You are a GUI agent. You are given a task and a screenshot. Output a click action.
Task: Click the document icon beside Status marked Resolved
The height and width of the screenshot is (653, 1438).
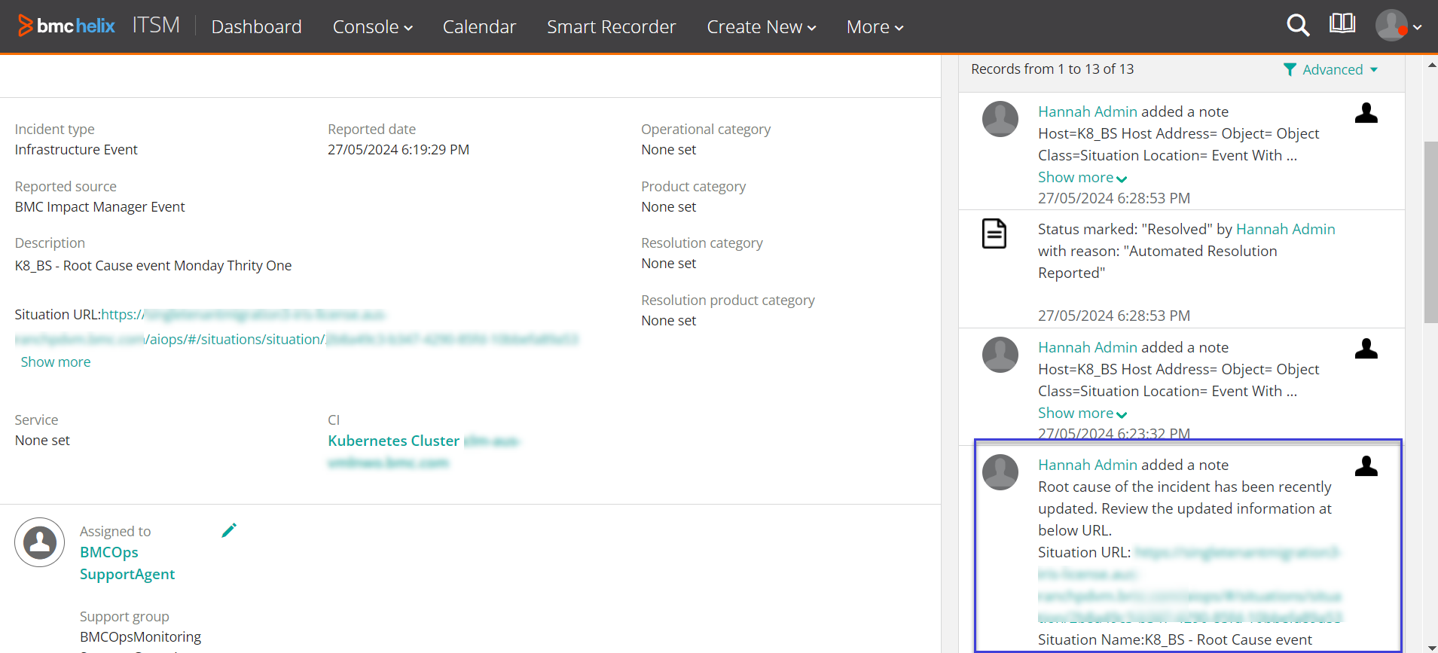pos(994,233)
